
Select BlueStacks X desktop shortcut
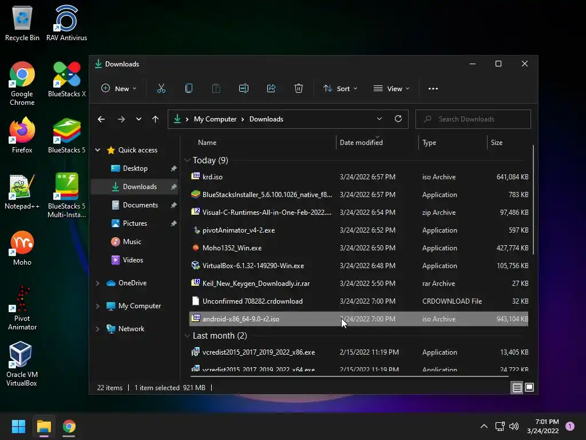(x=66, y=79)
